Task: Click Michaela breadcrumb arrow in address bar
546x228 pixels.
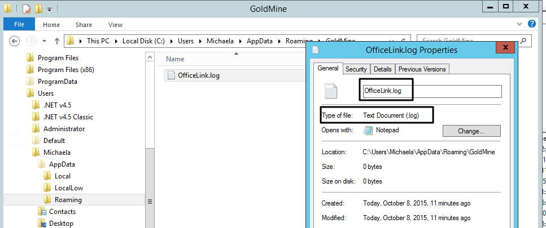Action: click(241, 41)
